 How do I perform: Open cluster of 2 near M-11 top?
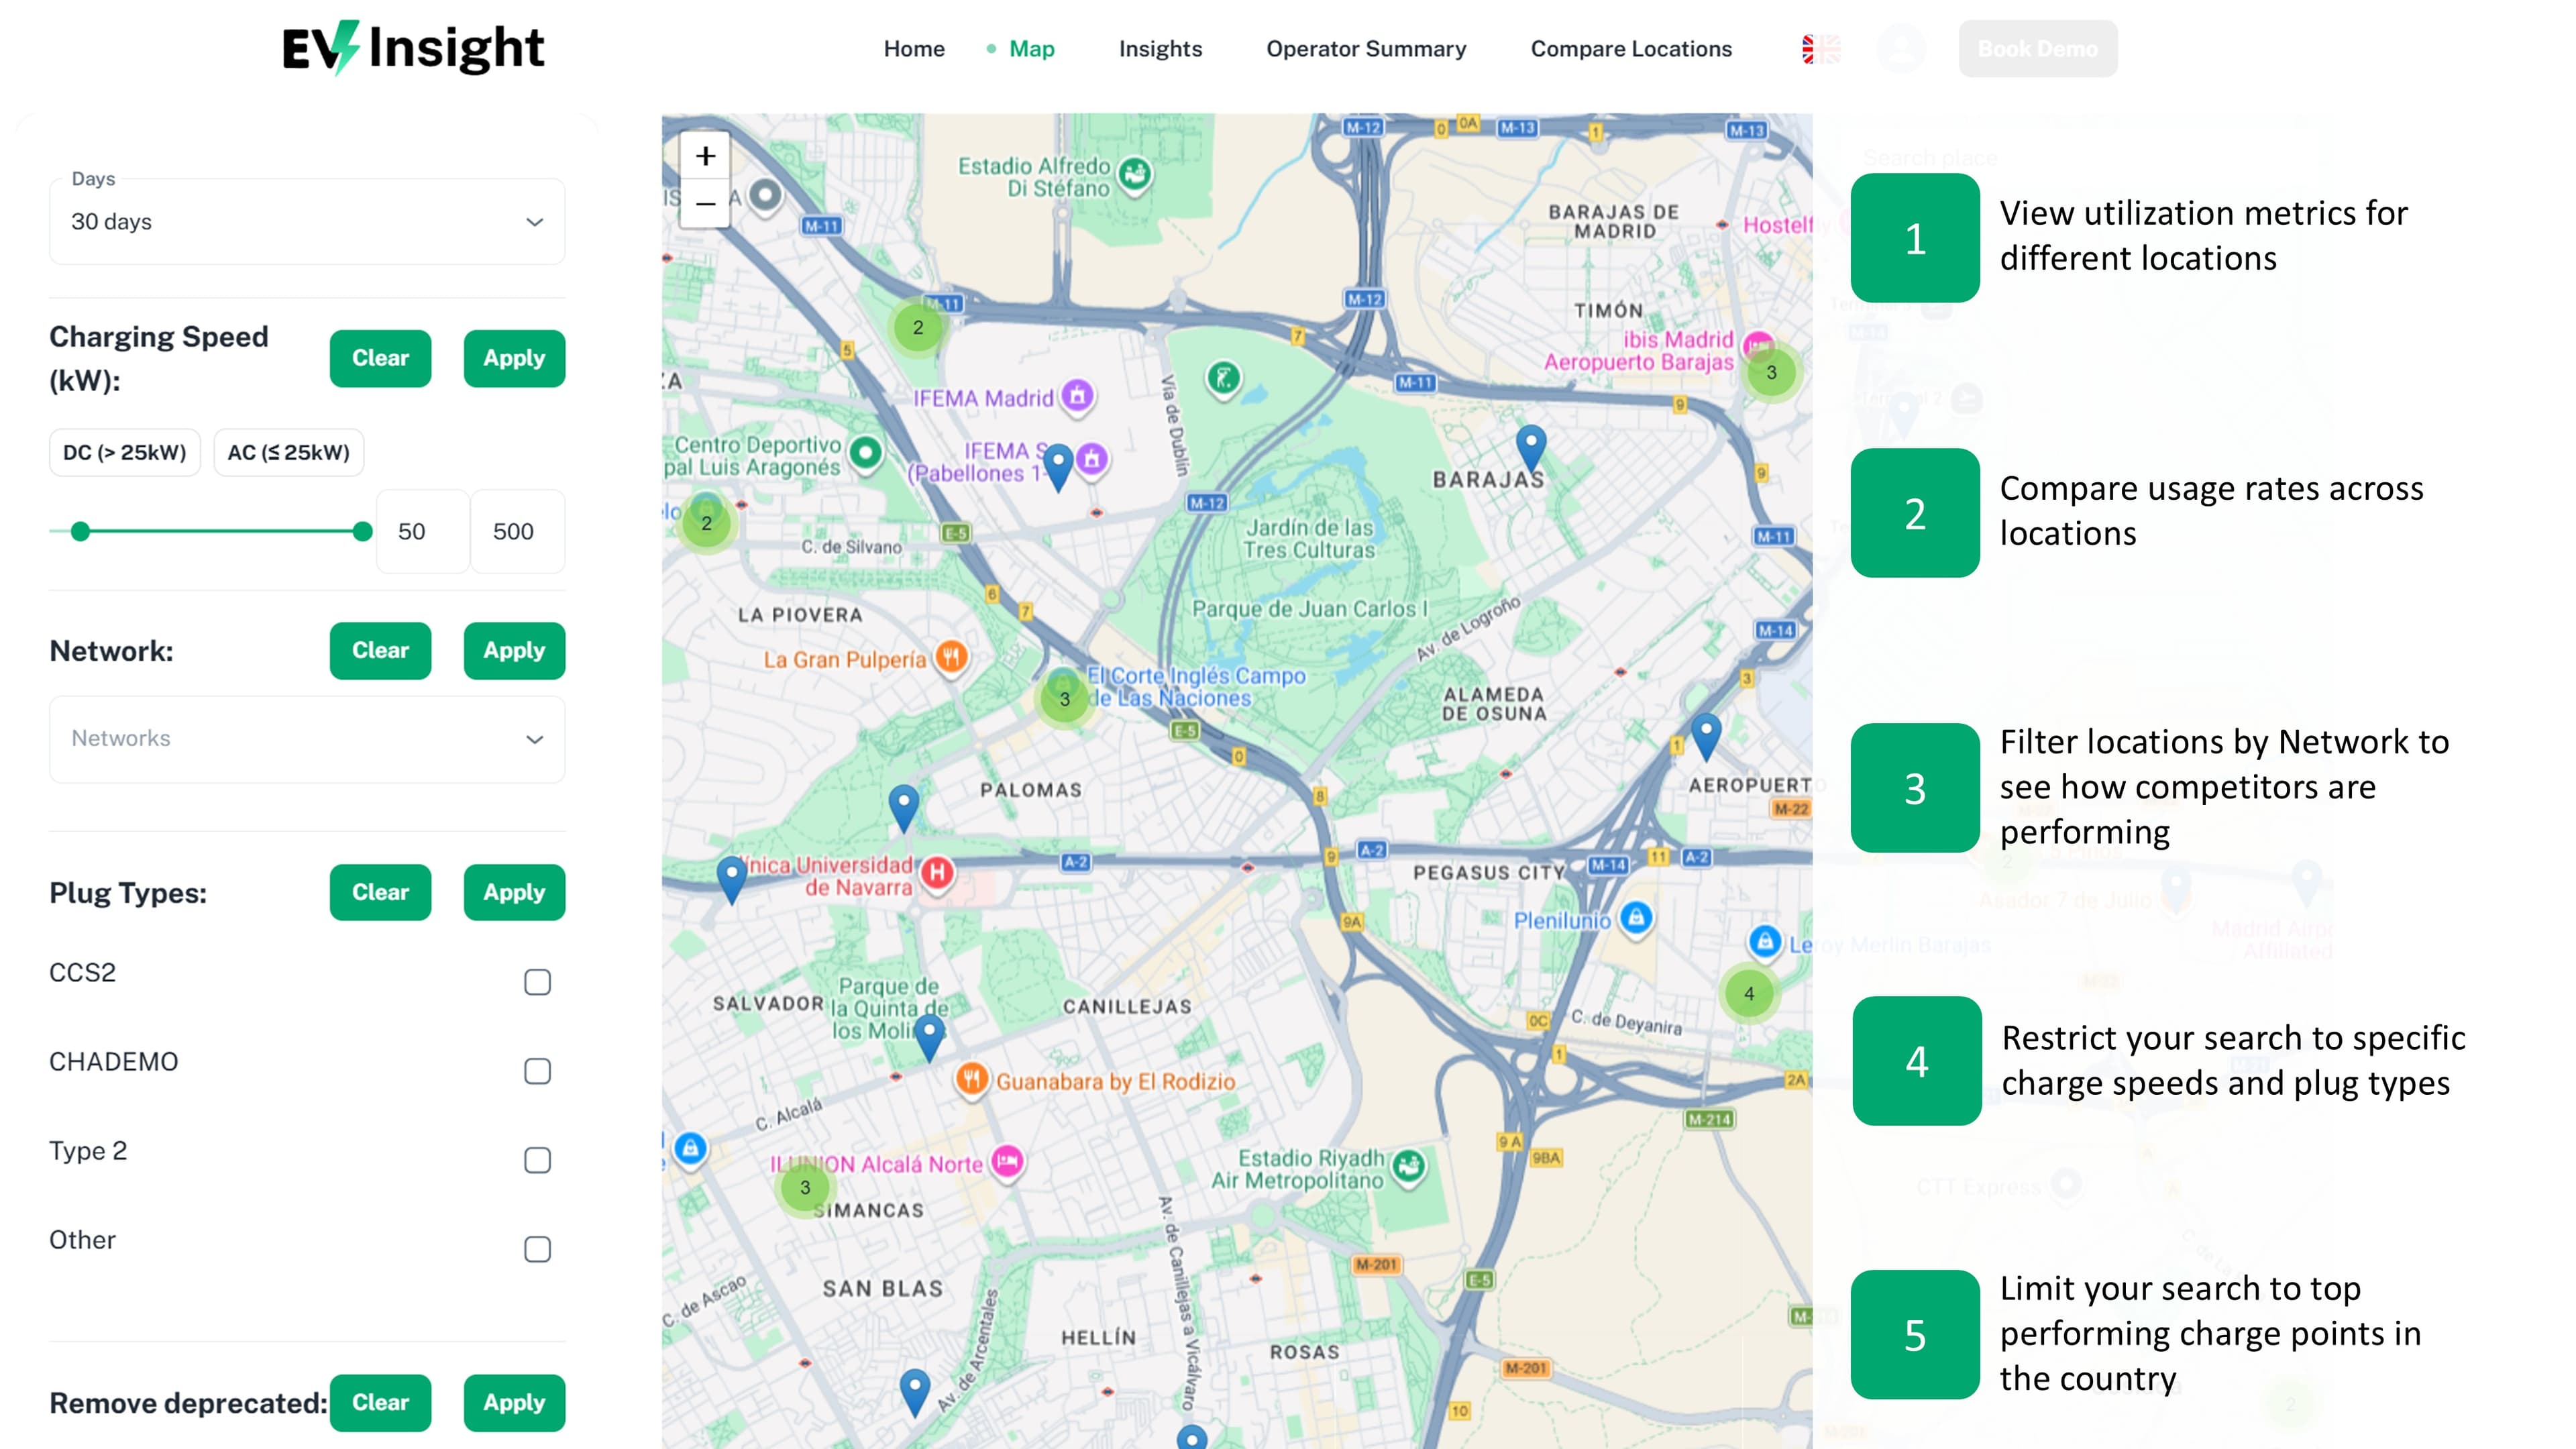point(918,327)
